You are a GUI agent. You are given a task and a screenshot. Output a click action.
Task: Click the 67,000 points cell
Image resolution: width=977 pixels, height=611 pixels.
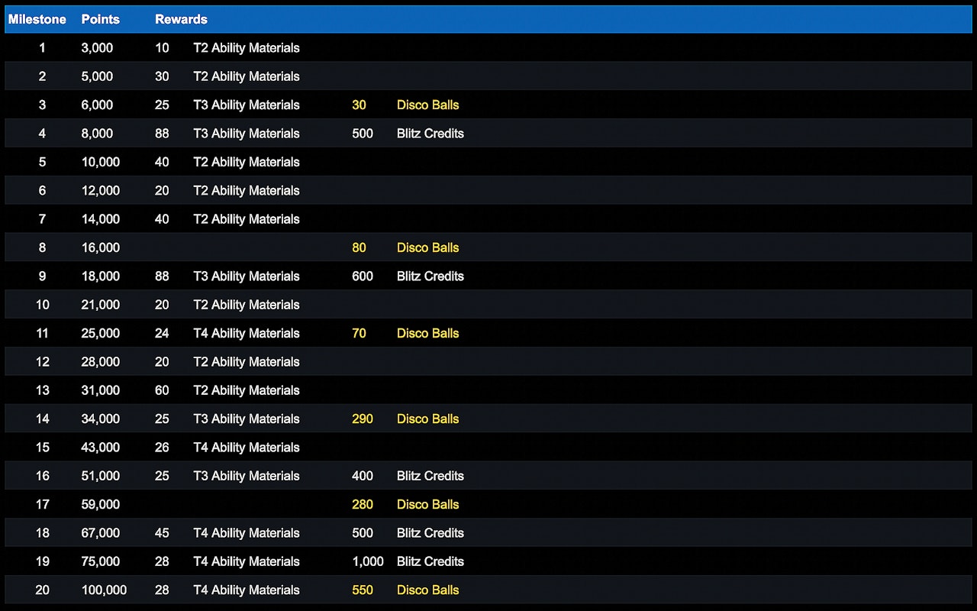pos(100,533)
